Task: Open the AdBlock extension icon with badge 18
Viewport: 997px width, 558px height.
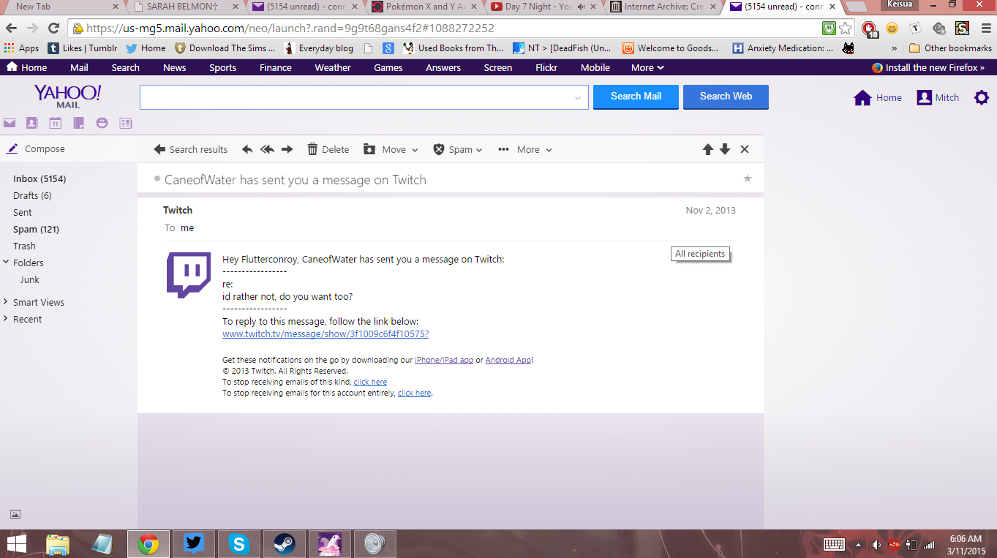Action: pyautogui.click(x=869, y=29)
